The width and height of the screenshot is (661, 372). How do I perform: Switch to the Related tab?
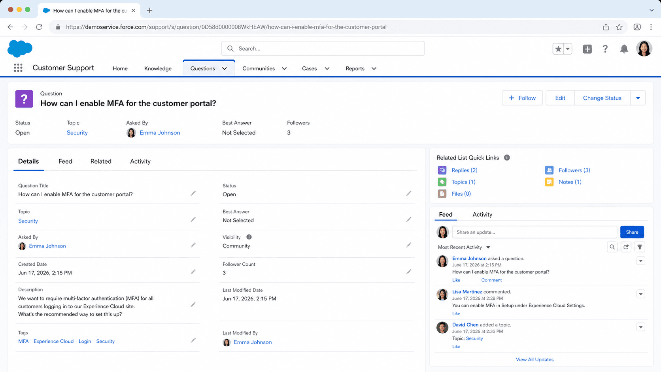click(101, 161)
